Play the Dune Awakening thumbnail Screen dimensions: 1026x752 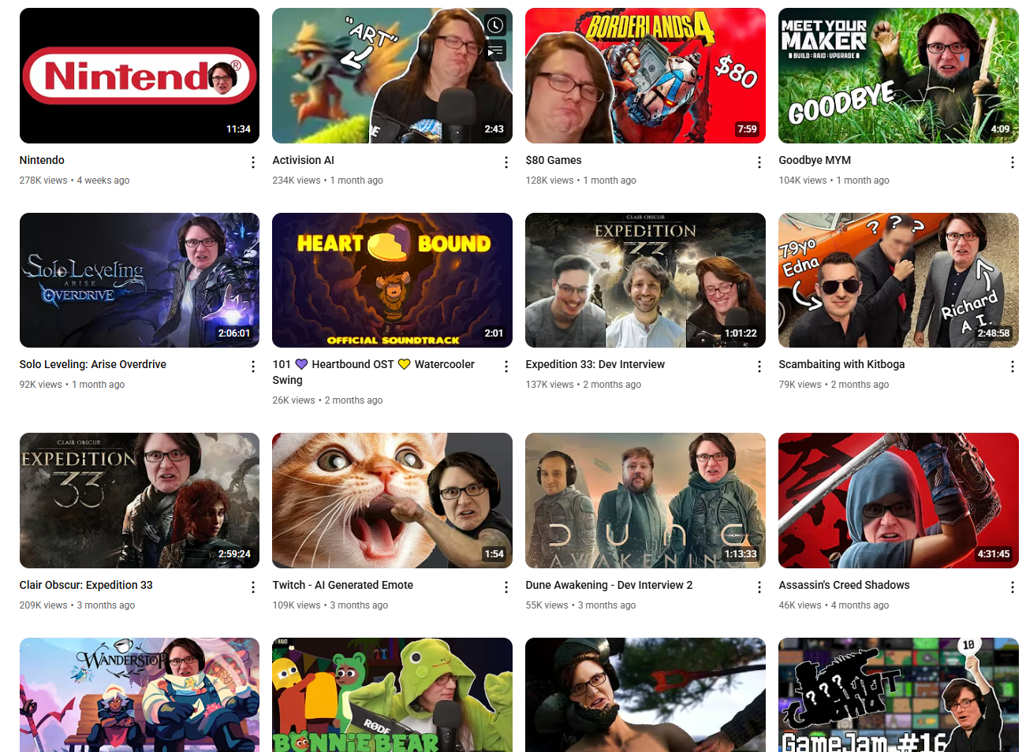(645, 501)
